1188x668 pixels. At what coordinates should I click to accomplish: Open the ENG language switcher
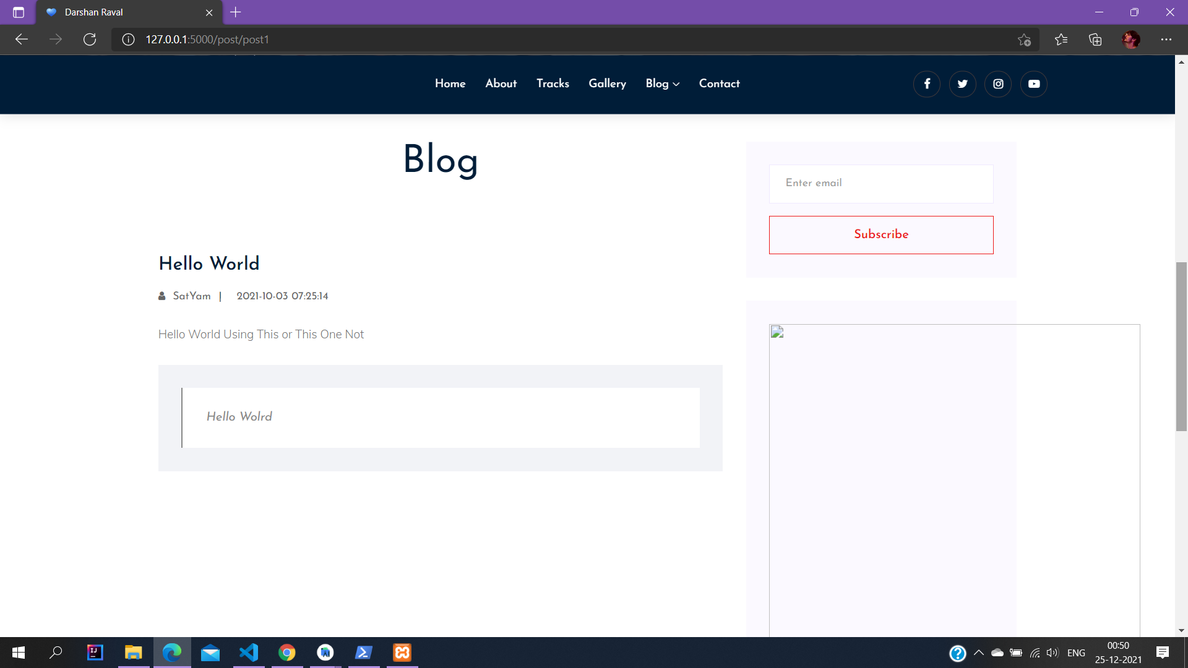[x=1077, y=653]
